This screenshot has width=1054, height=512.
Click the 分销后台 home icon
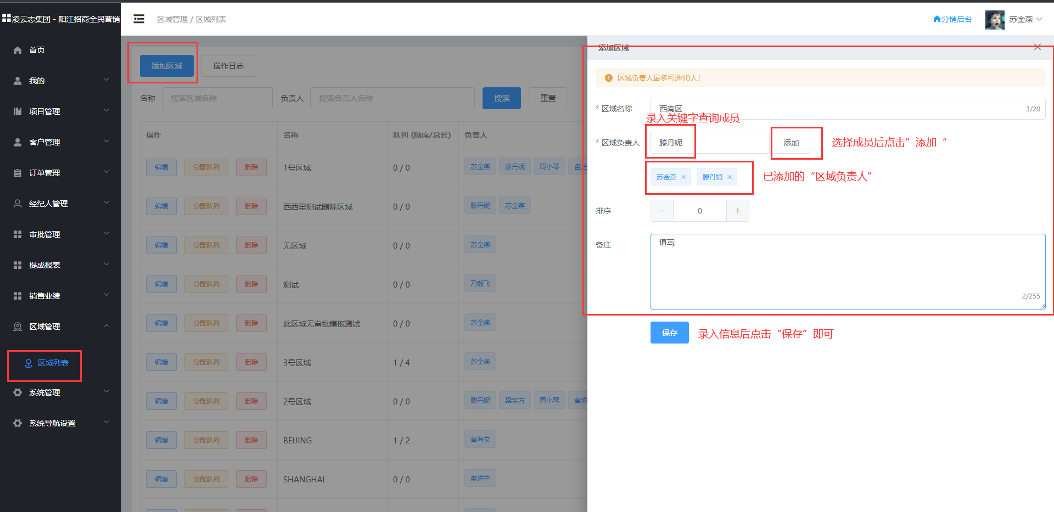coord(937,19)
